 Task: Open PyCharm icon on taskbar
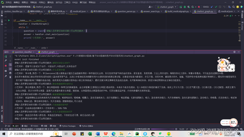137,134
